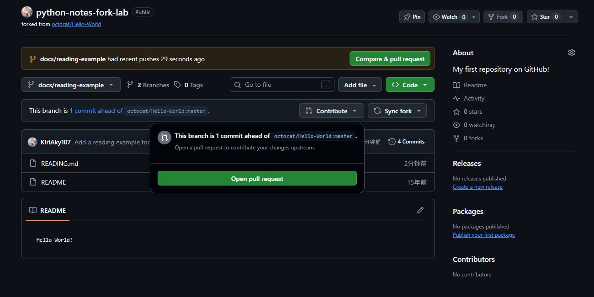Pin this repository
The width and height of the screenshot is (594, 297).
pos(412,17)
